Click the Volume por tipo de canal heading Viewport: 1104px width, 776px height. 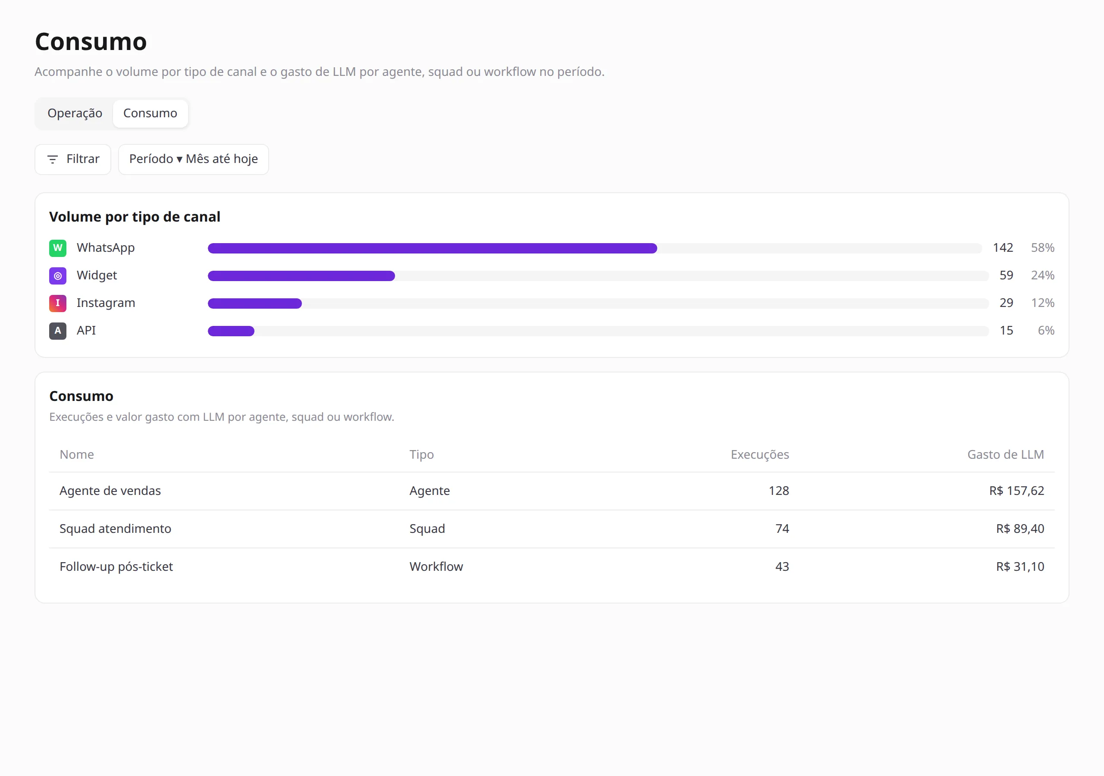click(x=135, y=217)
